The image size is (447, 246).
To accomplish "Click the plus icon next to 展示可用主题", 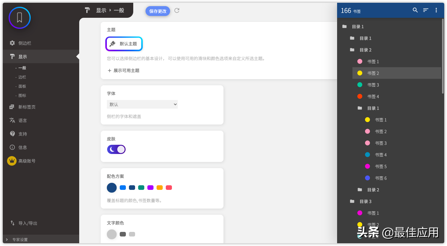I will [110, 70].
